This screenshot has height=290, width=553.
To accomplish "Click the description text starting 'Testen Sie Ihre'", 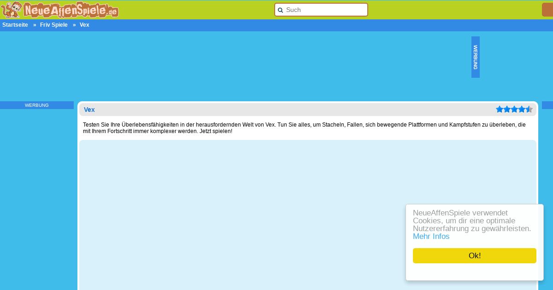I will click(304, 128).
